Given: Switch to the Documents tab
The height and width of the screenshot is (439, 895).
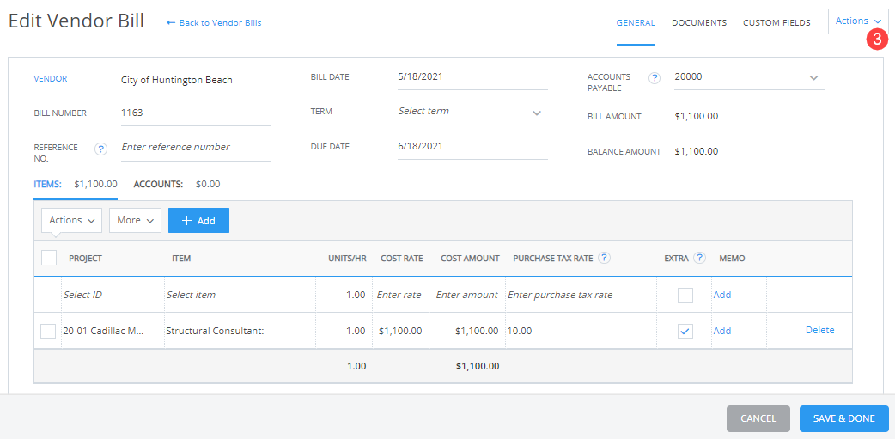Looking at the screenshot, I should pos(699,23).
